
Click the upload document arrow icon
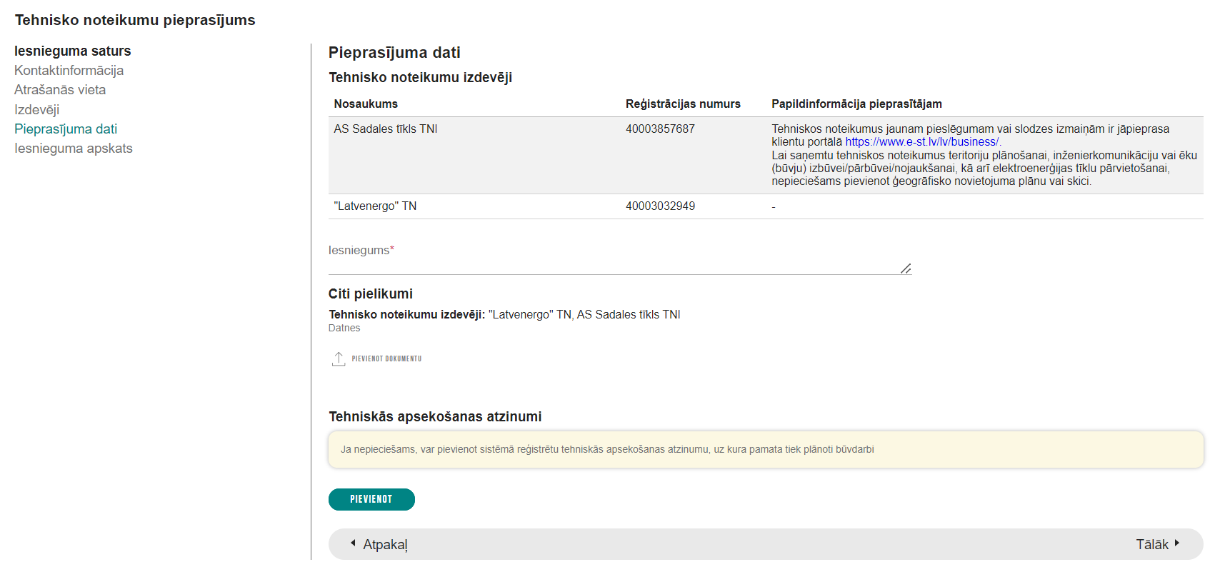339,358
